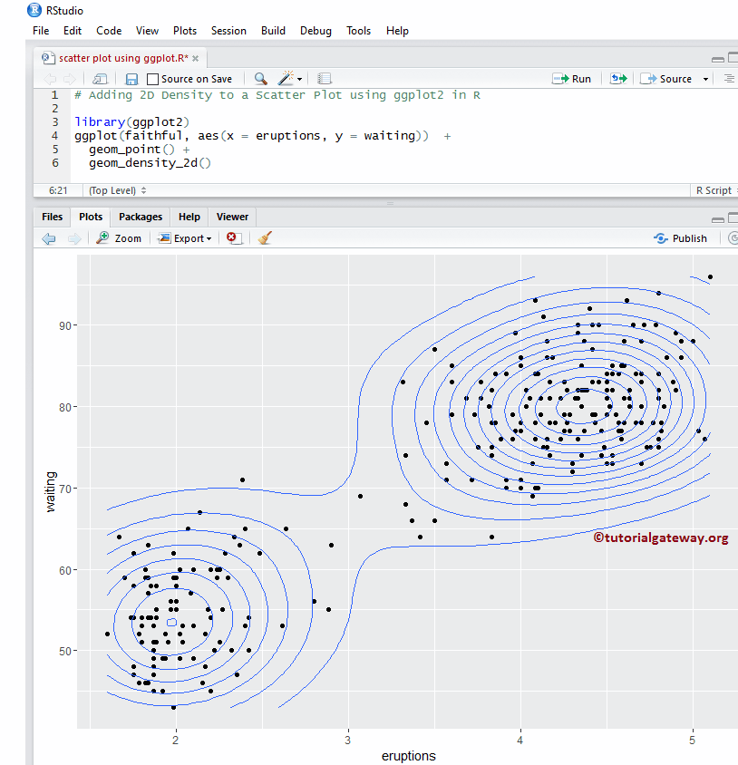Viewport: 738px width, 765px height.
Task: Toggle the document outline panel
Action: 729,78
